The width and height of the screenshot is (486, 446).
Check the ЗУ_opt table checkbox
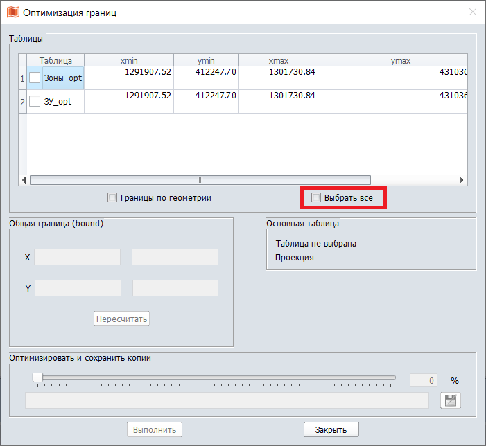point(35,102)
